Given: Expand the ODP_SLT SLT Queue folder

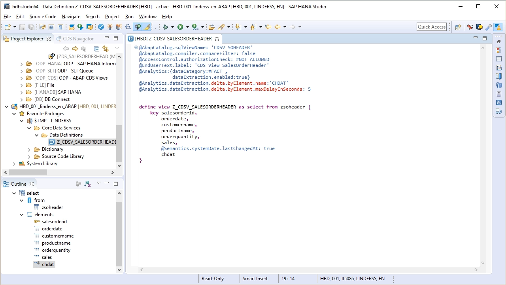Looking at the screenshot, I should tap(22, 71).
